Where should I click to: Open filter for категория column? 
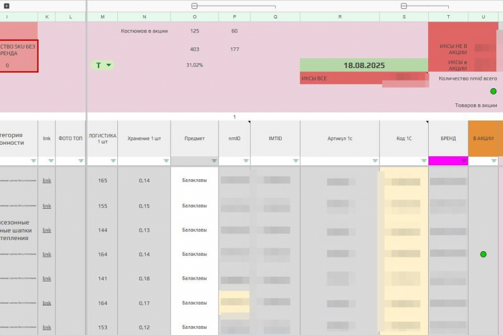click(x=34, y=161)
